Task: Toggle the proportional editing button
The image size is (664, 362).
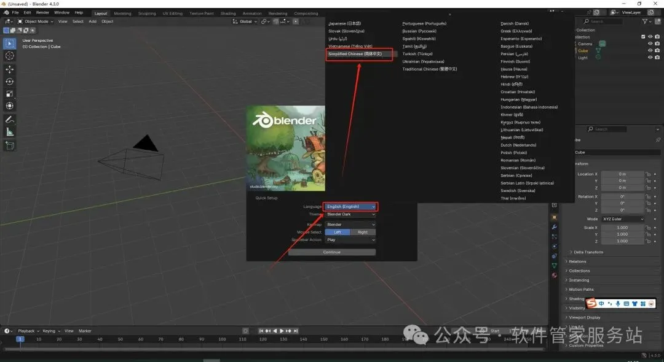Action: coord(296,21)
